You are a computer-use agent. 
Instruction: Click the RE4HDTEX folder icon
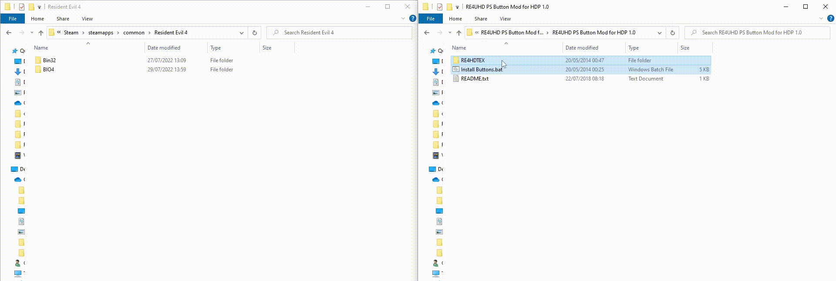click(x=456, y=60)
